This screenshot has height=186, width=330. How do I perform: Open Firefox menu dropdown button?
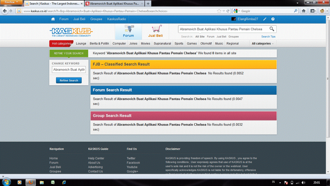(12, 2)
